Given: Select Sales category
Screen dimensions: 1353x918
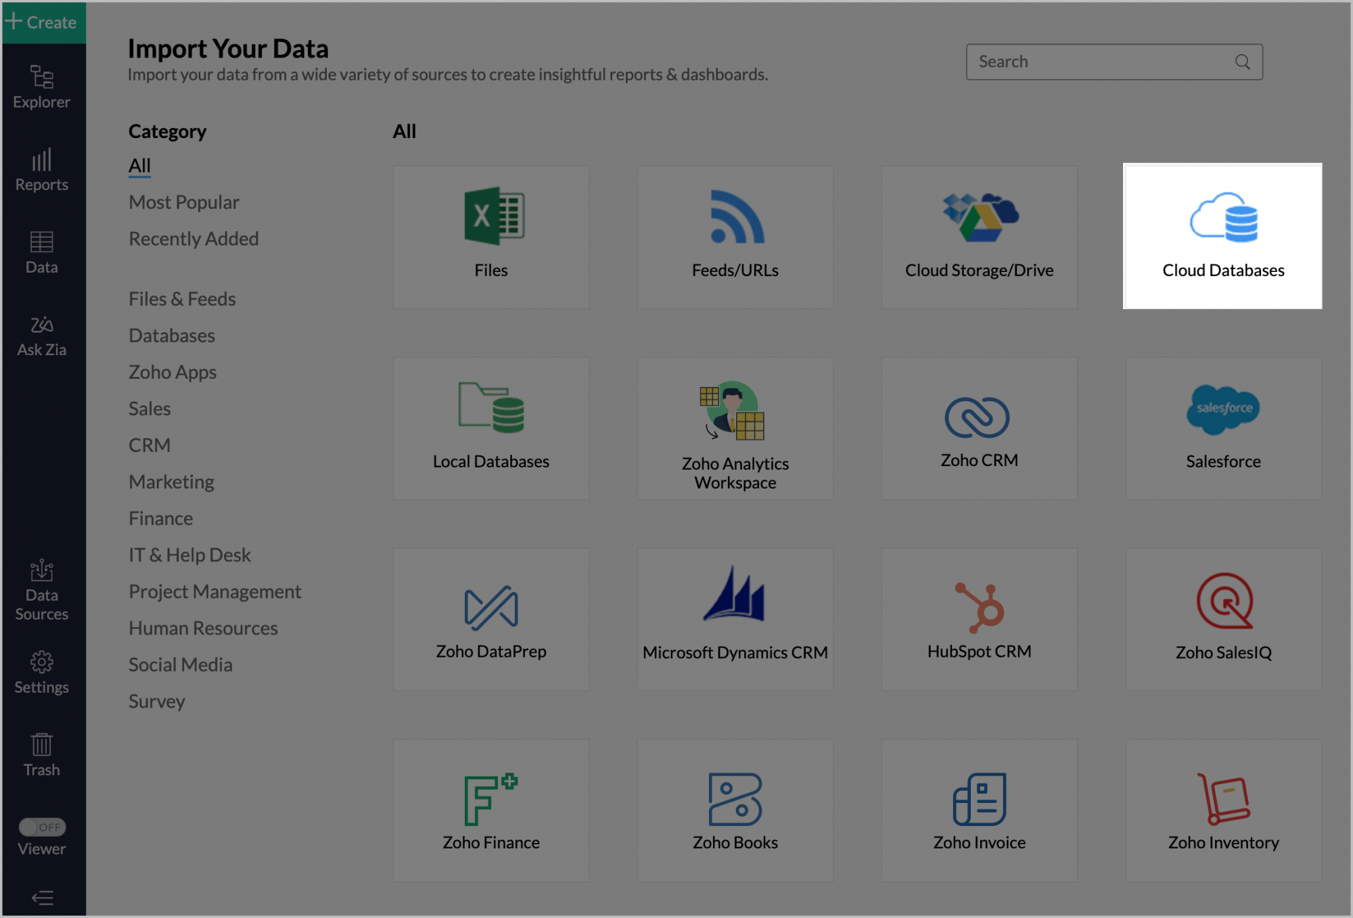Looking at the screenshot, I should click(x=150, y=409).
